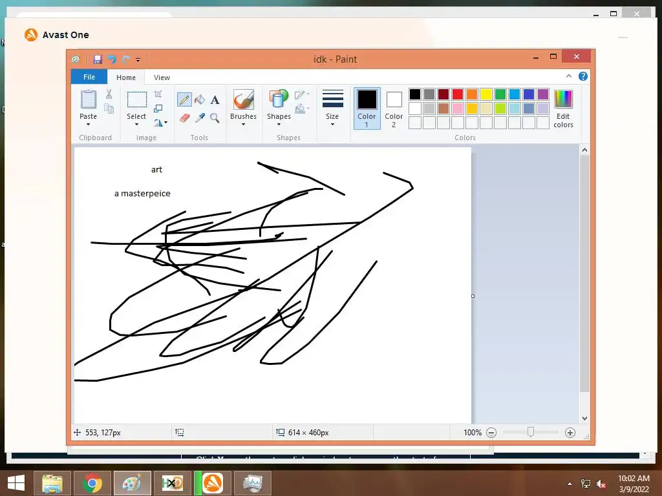The width and height of the screenshot is (662, 496).
Task: Select the Magnifier tool
Action: point(215,118)
